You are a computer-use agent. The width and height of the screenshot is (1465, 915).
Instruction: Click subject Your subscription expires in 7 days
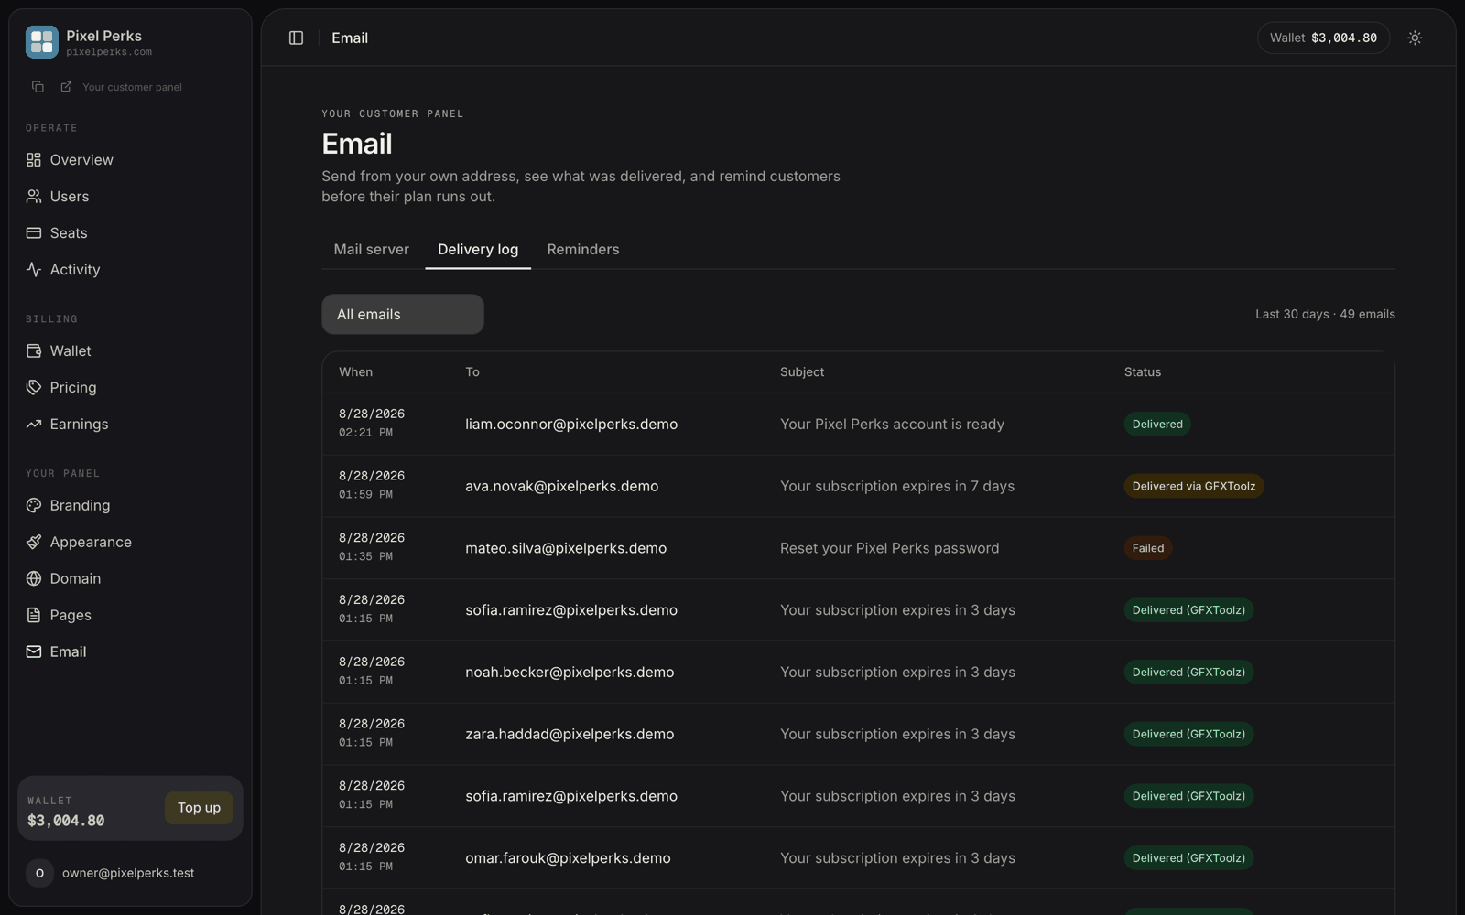[897, 486]
